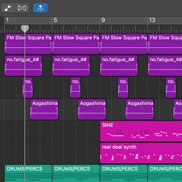The height and width of the screenshot is (182, 182).
Task: Select the first small 'no.' region under the playhead
Action: coord(27,88)
